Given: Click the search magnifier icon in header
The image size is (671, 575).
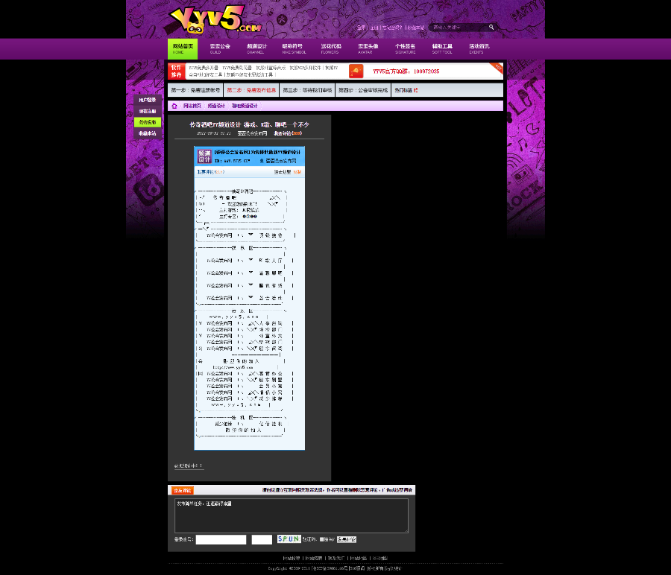Looking at the screenshot, I should [x=491, y=27].
